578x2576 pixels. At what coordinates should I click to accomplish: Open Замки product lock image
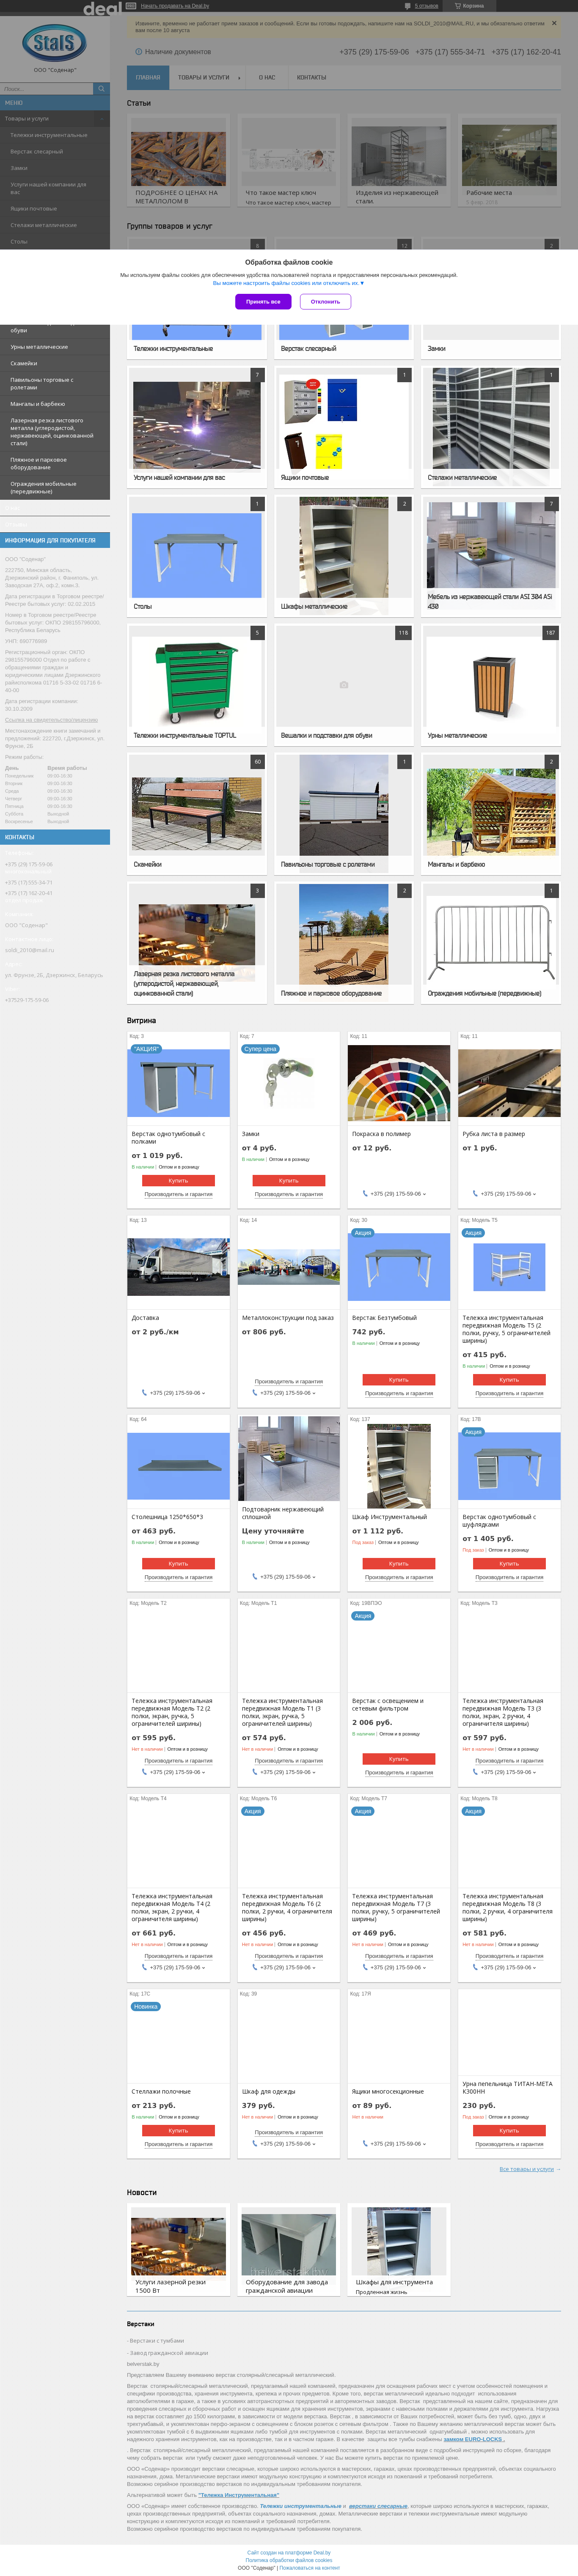pos(289,1083)
